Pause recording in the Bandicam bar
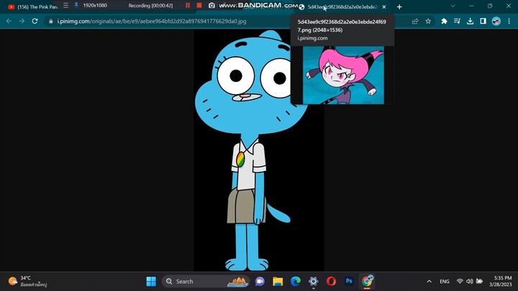 188,5
